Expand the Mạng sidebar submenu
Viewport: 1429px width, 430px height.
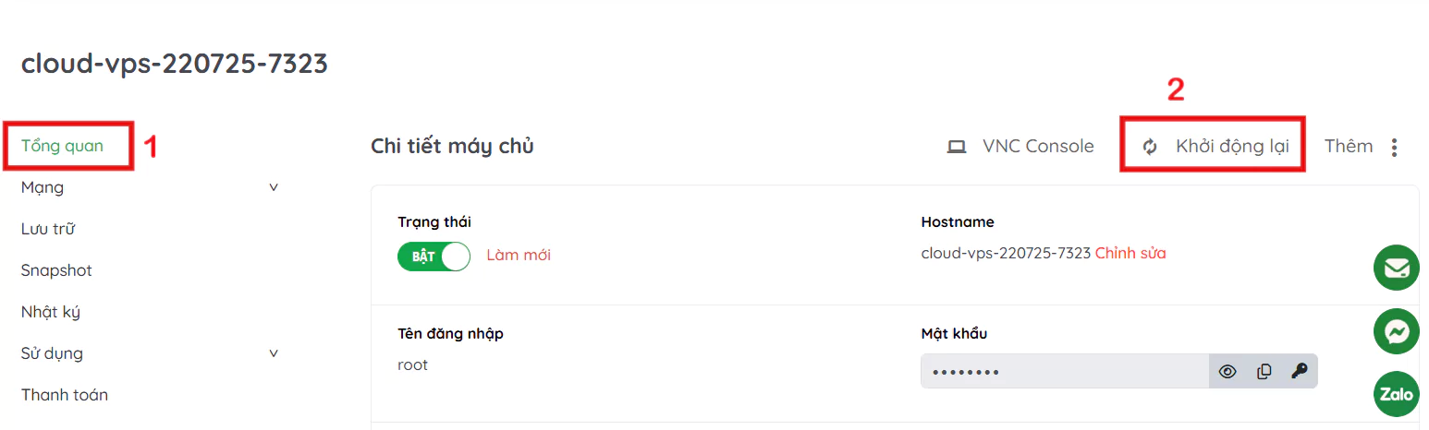coord(274,187)
